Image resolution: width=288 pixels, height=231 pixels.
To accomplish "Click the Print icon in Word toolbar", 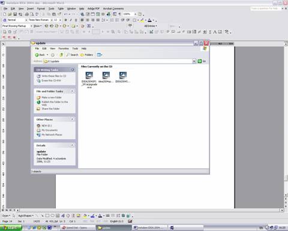I will 26,14.
